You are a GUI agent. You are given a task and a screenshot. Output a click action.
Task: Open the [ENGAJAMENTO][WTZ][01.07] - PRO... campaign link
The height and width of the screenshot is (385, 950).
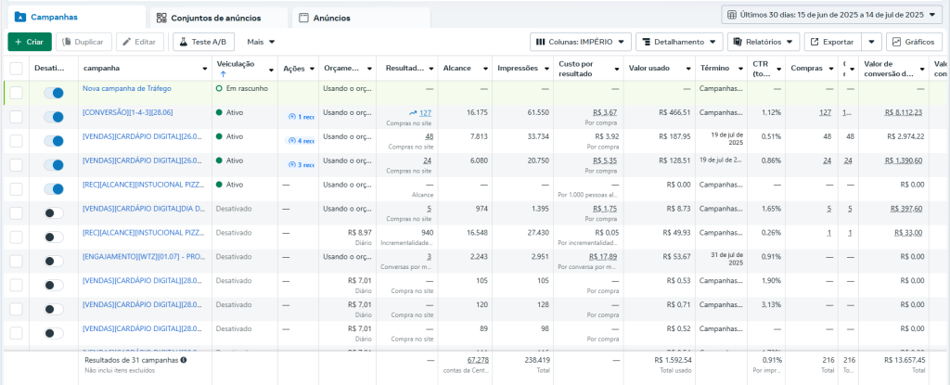tap(144, 256)
